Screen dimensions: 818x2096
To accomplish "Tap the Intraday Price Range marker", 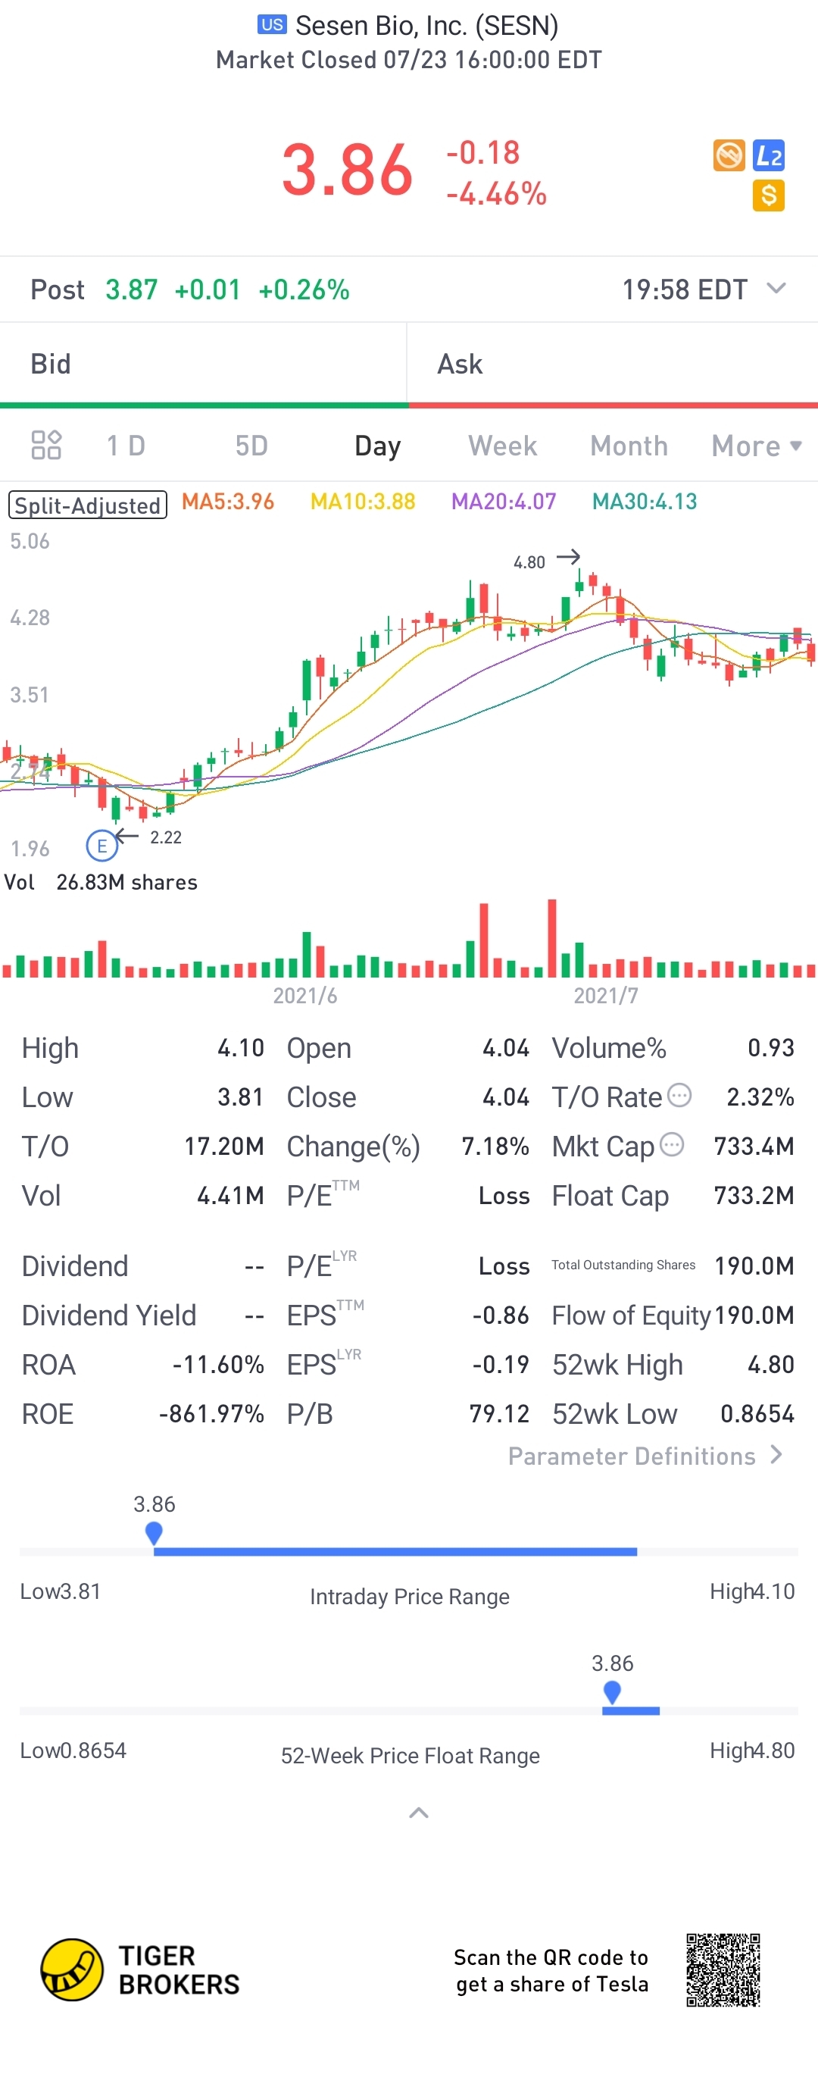I will click(154, 1533).
